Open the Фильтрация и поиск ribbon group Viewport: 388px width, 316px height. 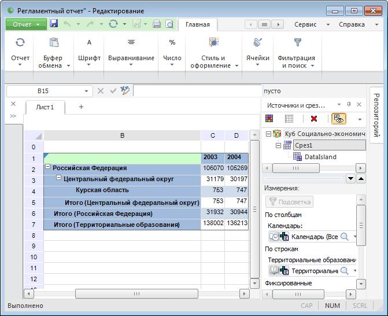pos(297,53)
